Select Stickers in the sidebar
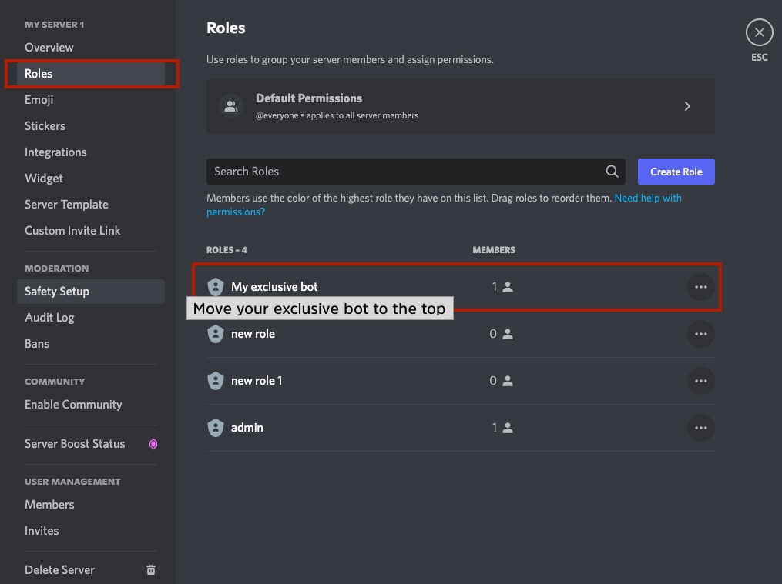The image size is (782, 584). coord(45,126)
